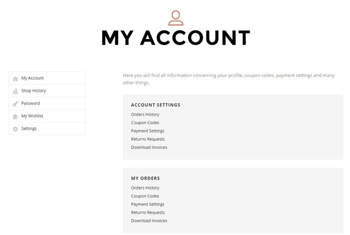Select Shop History from the sidebar
Image resolution: width=350 pixels, height=235 pixels.
(x=33, y=90)
